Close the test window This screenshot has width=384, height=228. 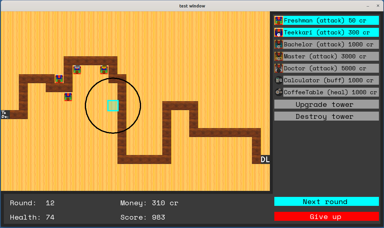[x=378, y=6]
